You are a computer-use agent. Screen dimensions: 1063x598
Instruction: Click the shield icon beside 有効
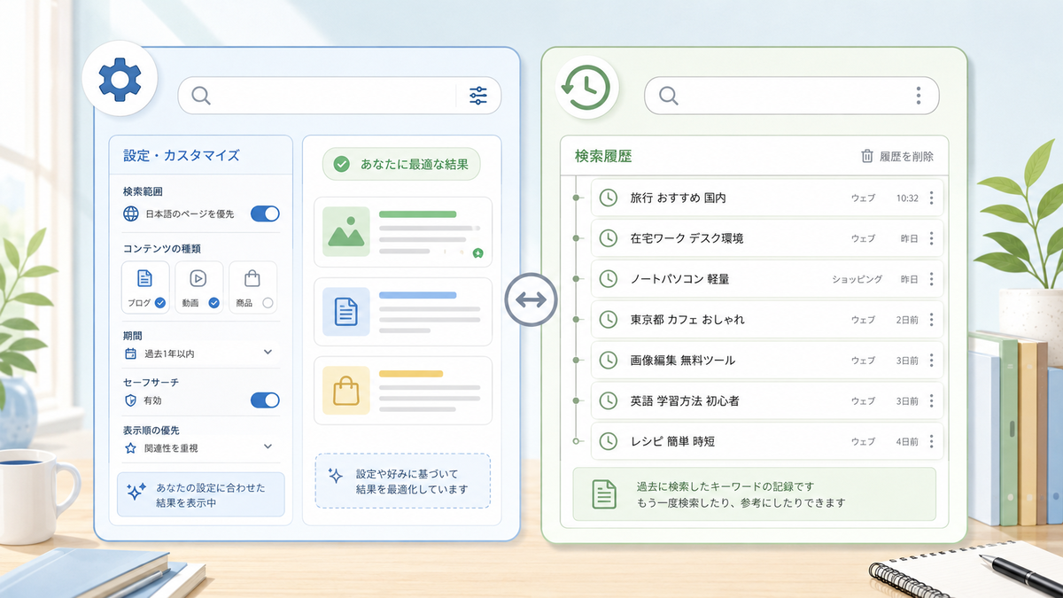(x=130, y=400)
